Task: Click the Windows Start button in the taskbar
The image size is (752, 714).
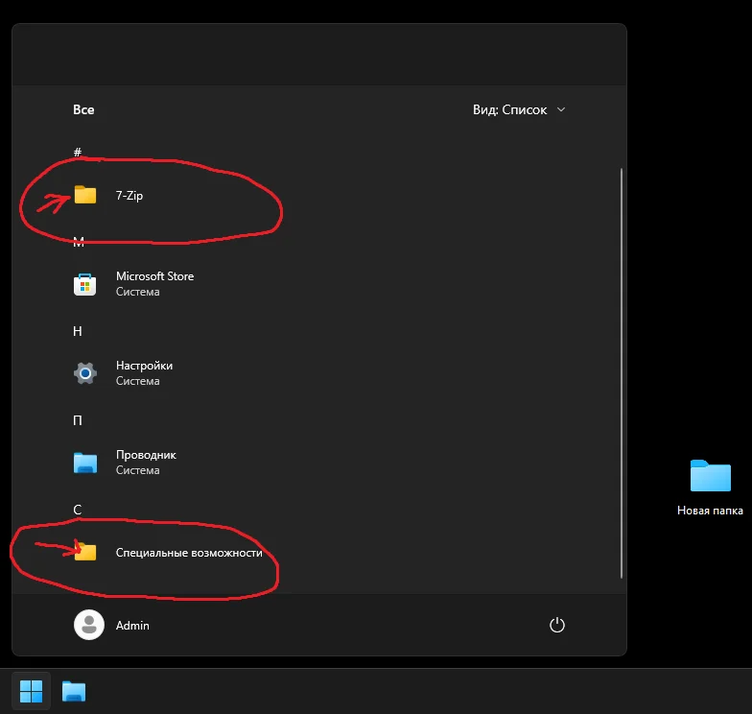Action: 31,691
